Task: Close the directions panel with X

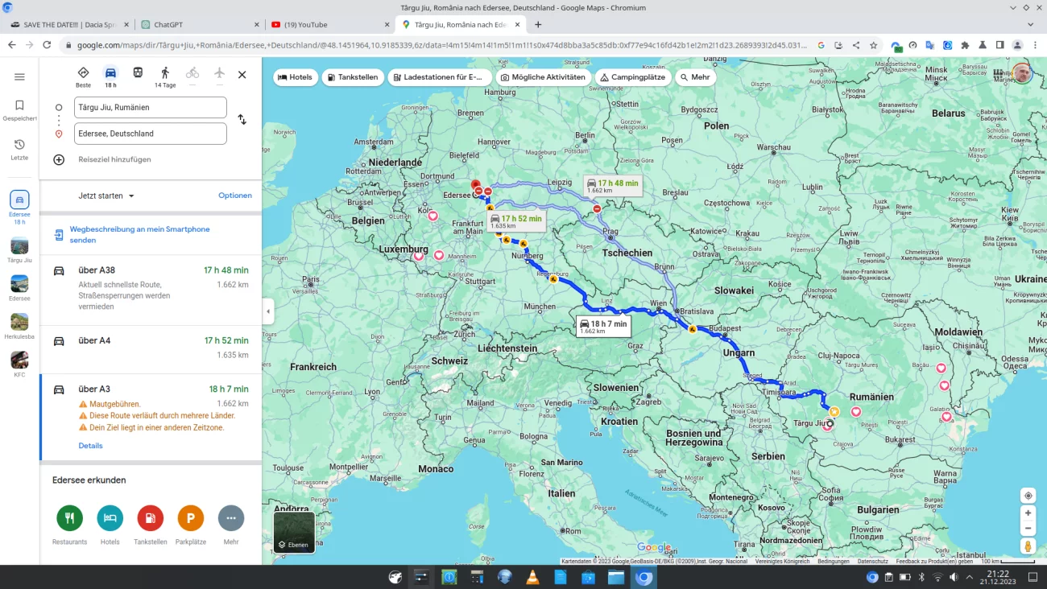Action: pyautogui.click(x=242, y=74)
